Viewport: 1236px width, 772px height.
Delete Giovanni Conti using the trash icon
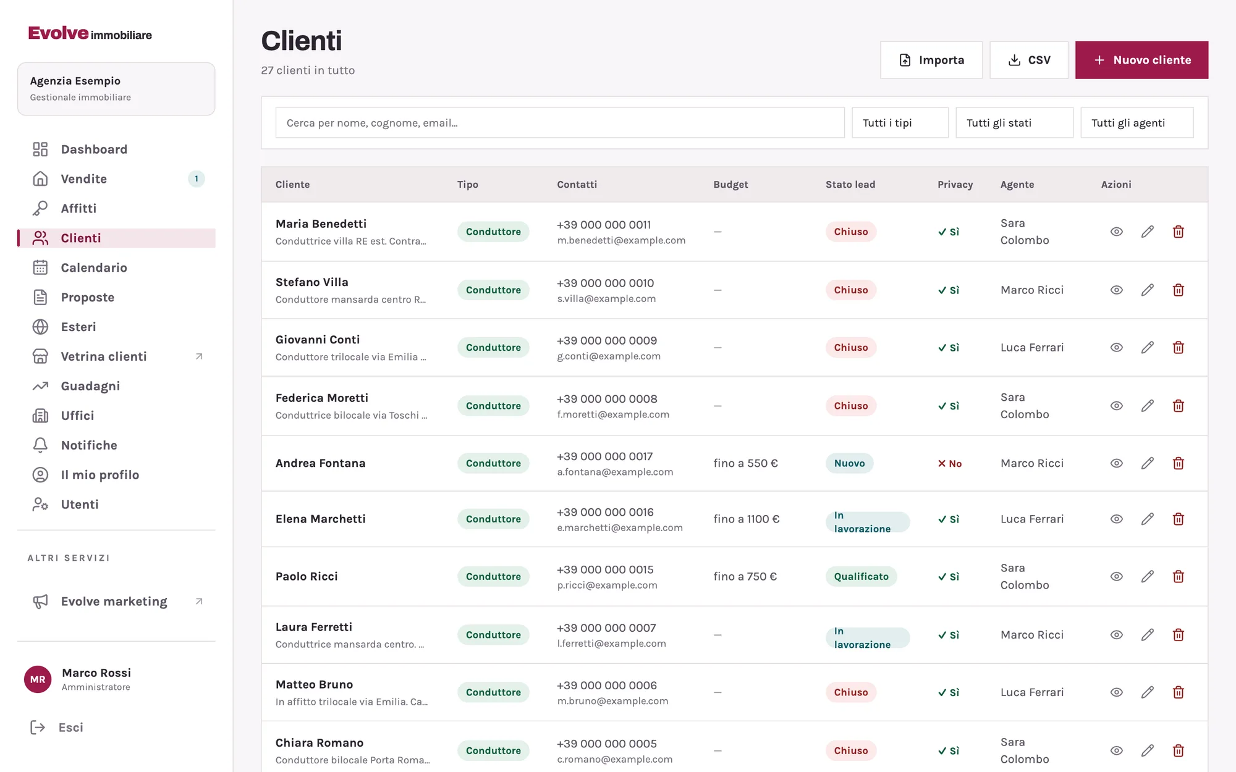pyautogui.click(x=1178, y=347)
